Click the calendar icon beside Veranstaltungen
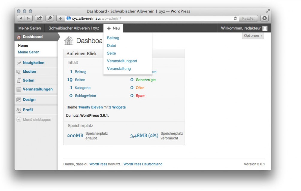The image size is (301, 191). point(19,89)
